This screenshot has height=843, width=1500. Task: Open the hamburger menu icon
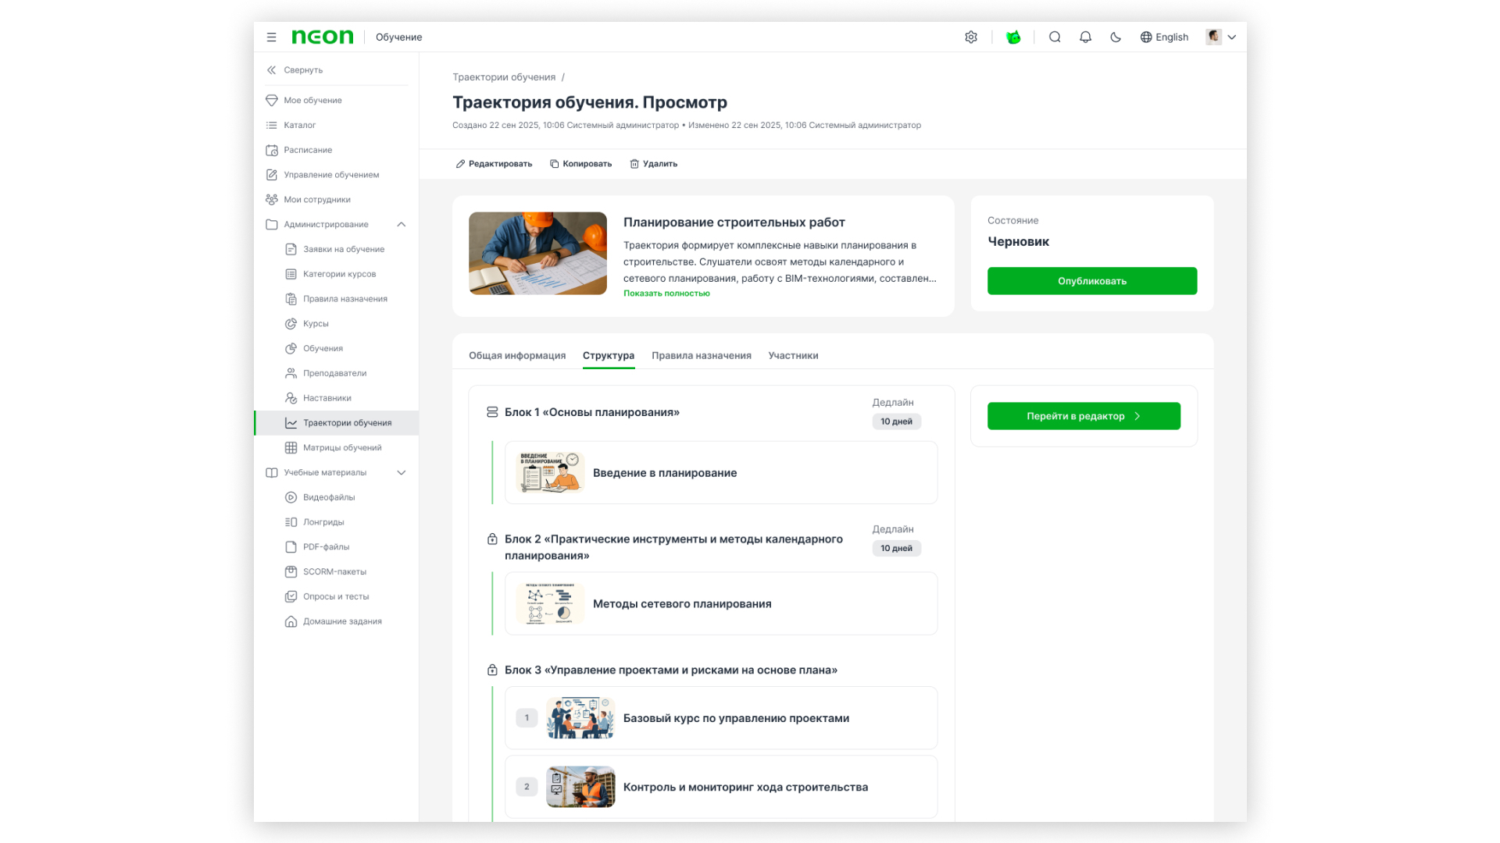tap(271, 37)
